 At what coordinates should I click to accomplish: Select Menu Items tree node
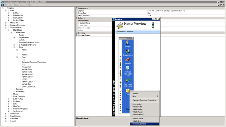click(20, 32)
